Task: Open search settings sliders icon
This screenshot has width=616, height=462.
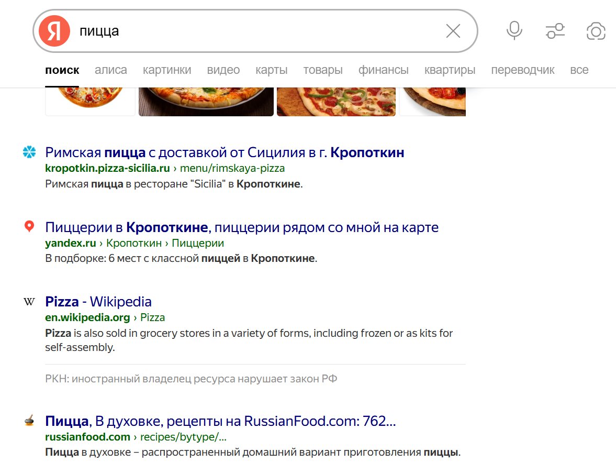Action: 555,31
